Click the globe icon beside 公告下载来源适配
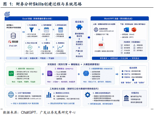The height and width of the screenshot is (115, 155). [x=11, y=94]
